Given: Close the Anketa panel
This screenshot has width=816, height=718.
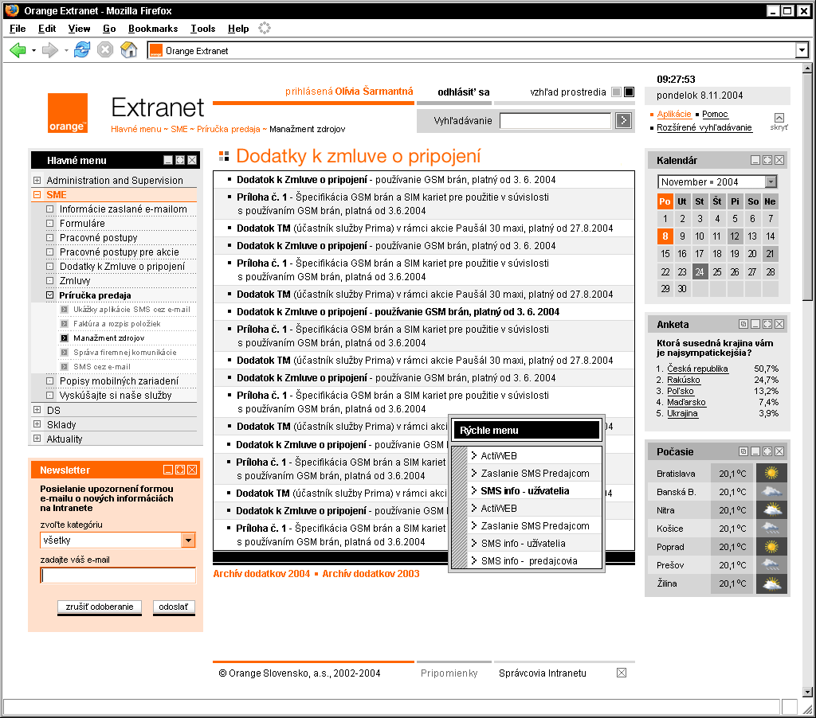Looking at the screenshot, I should (779, 324).
